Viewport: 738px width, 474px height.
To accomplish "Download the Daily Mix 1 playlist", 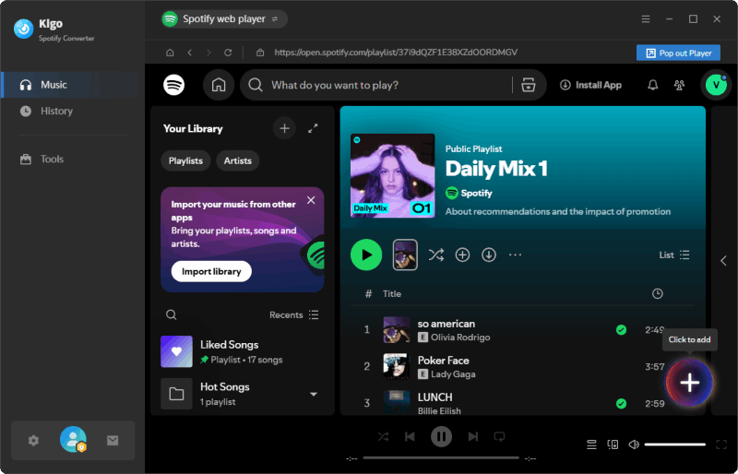I will (489, 255).
